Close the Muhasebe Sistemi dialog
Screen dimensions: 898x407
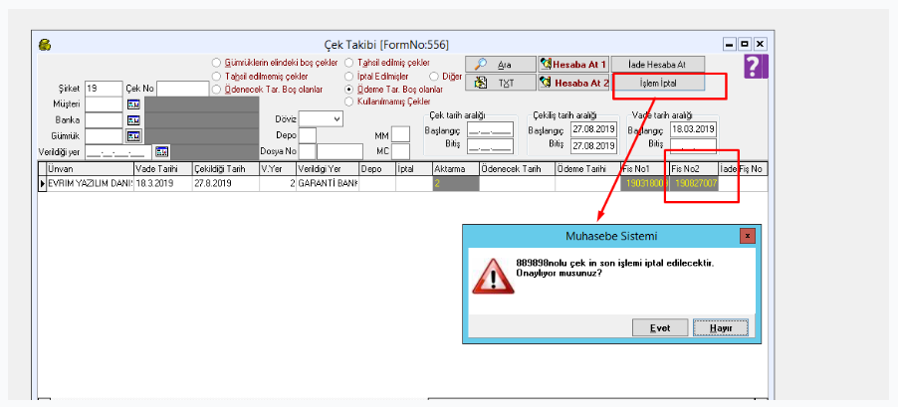(x=747, y=237)
